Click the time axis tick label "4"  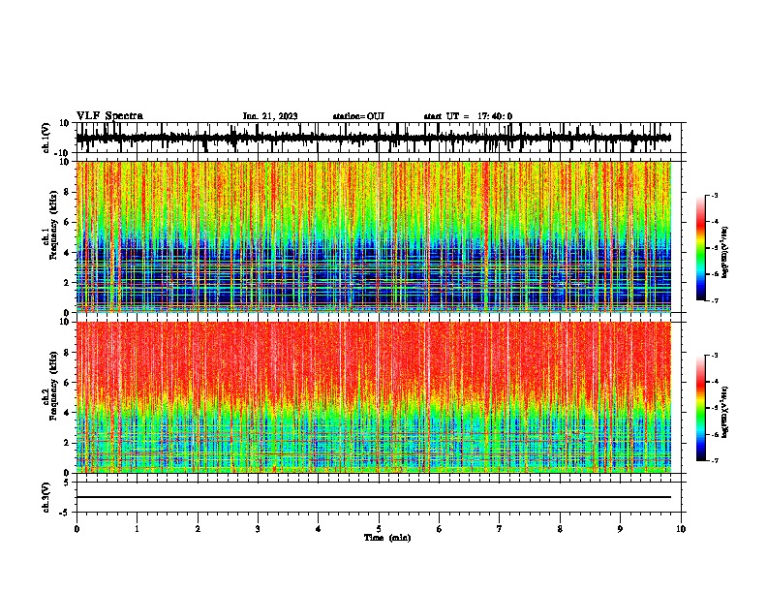point(319,529)
